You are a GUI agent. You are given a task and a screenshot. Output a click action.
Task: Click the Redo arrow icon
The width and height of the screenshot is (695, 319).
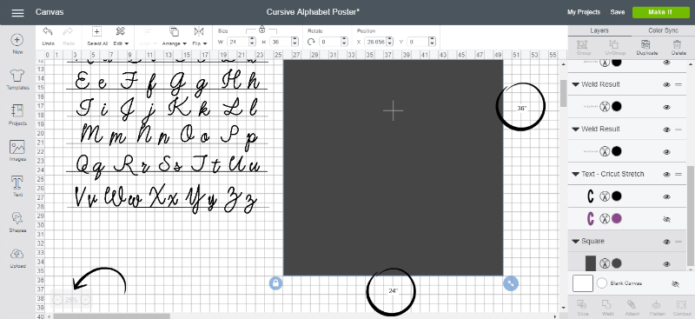(68, 32)
